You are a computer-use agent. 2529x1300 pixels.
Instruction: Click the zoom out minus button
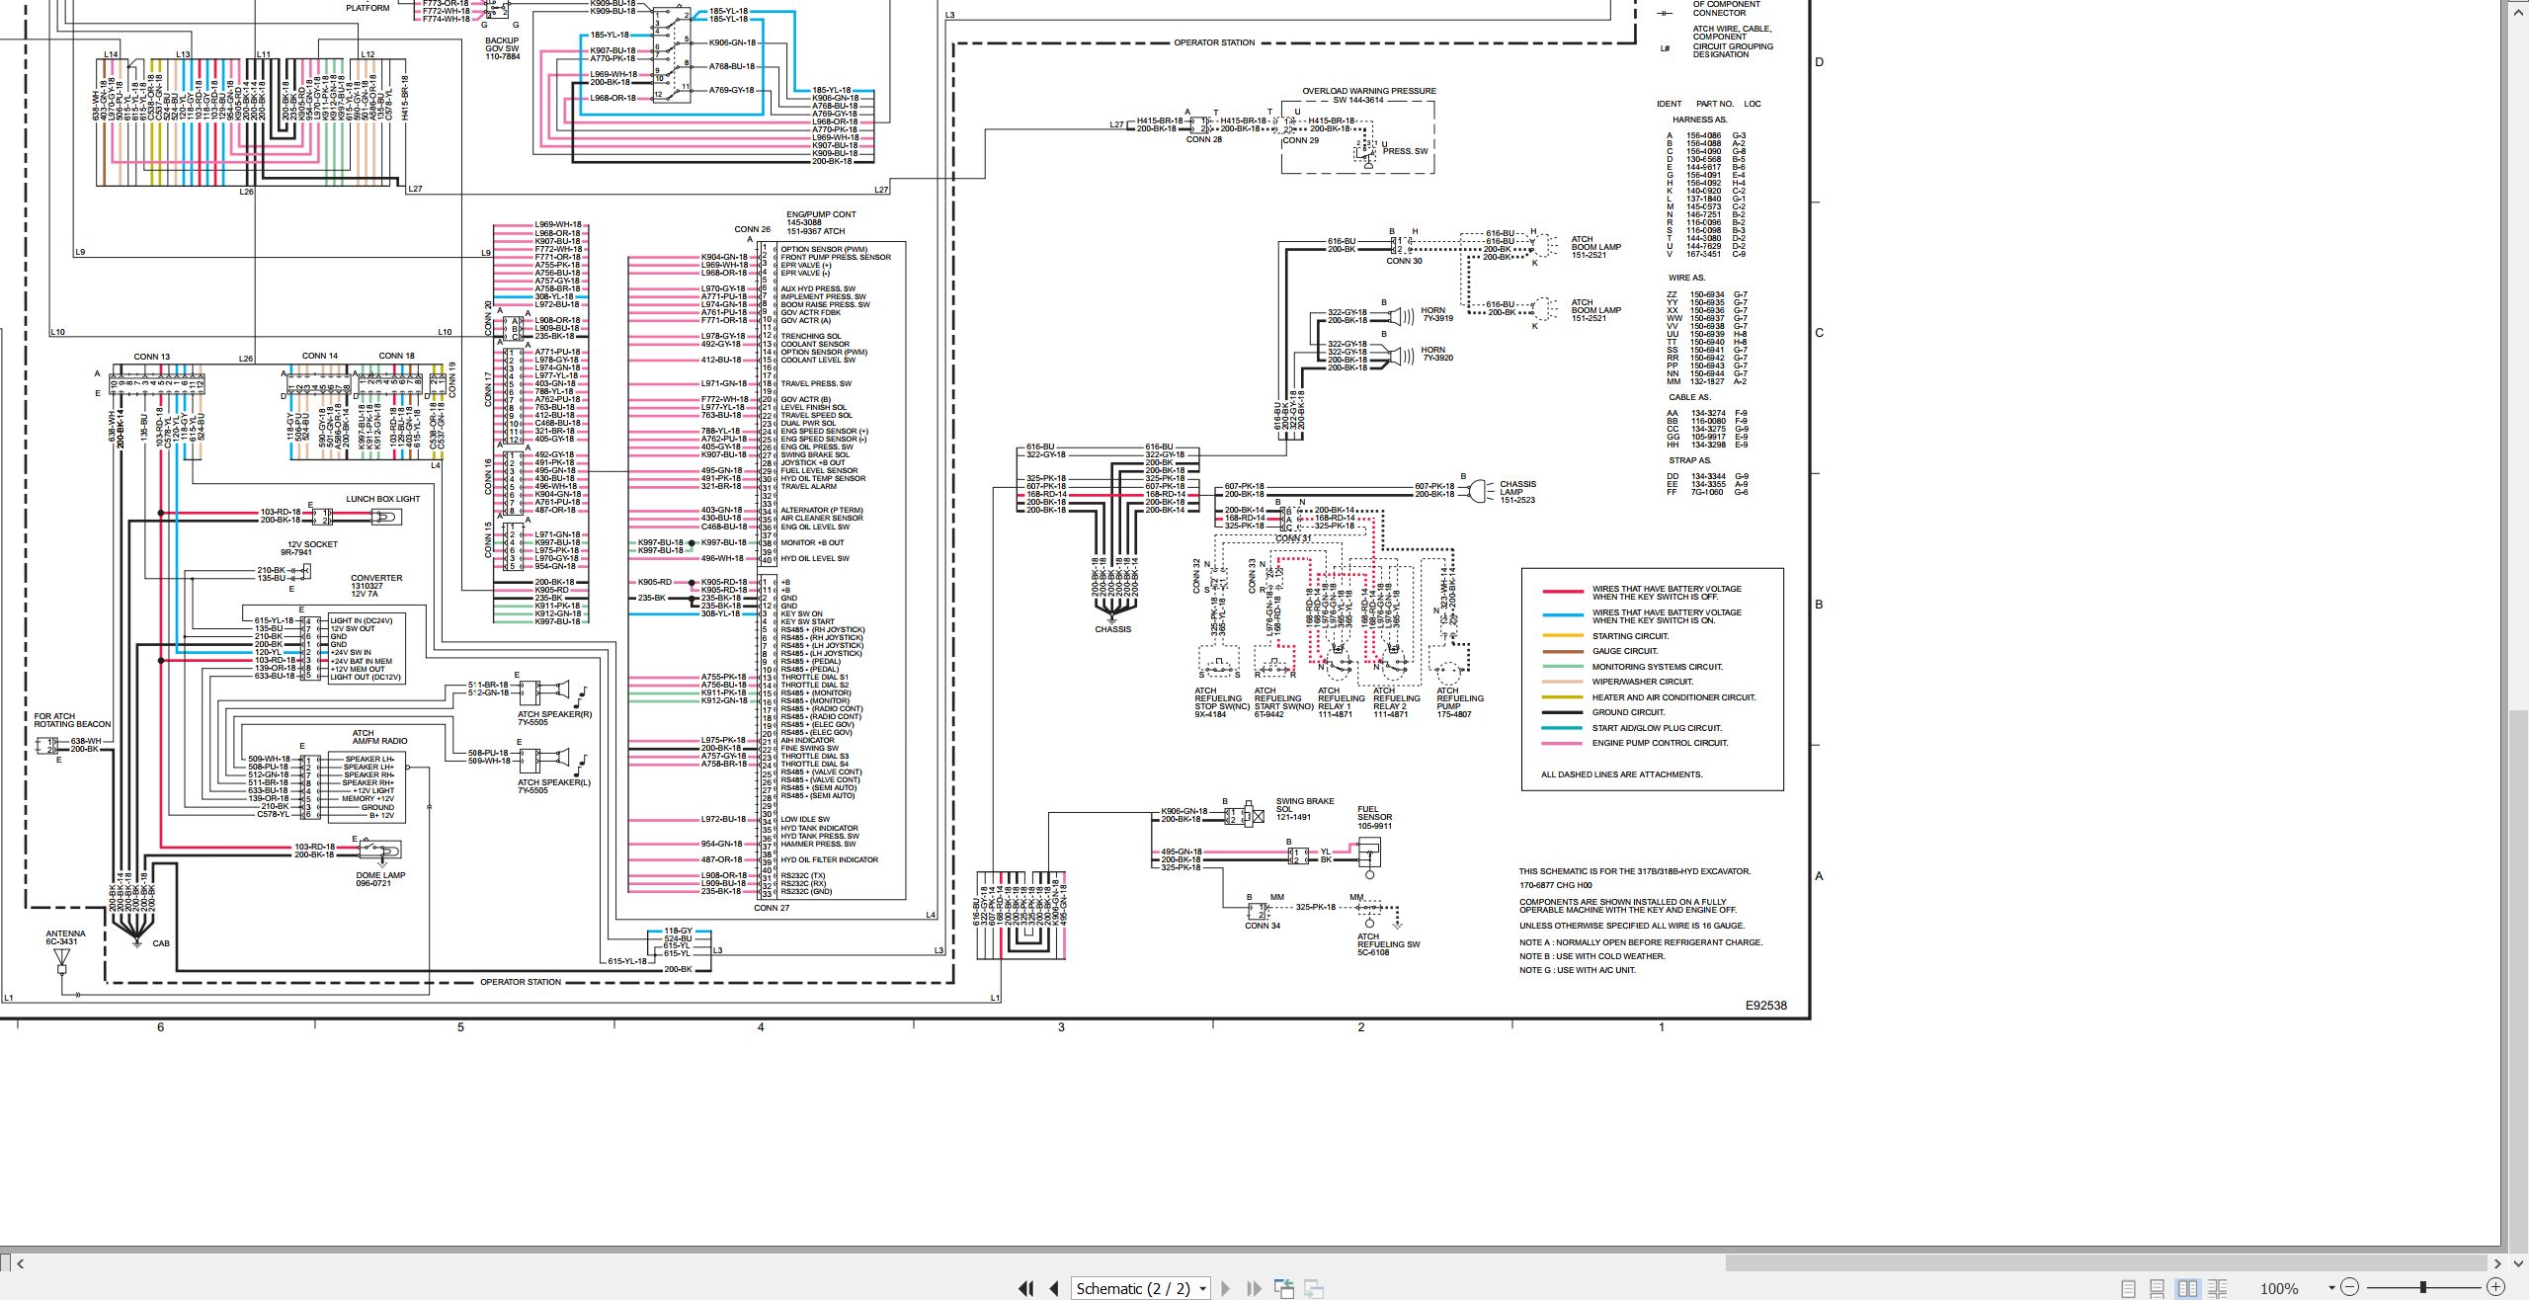2350,1287
